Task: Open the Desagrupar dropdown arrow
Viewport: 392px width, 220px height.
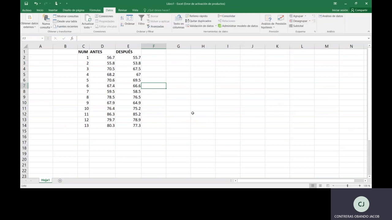Action: point(310,21)
